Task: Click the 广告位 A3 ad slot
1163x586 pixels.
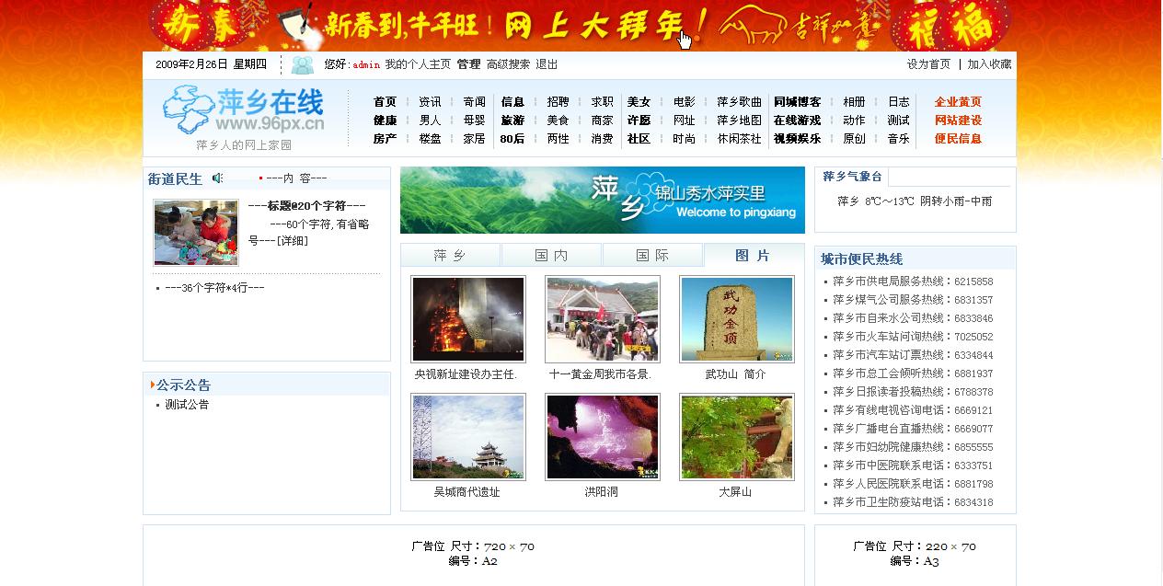Action: 915,555
